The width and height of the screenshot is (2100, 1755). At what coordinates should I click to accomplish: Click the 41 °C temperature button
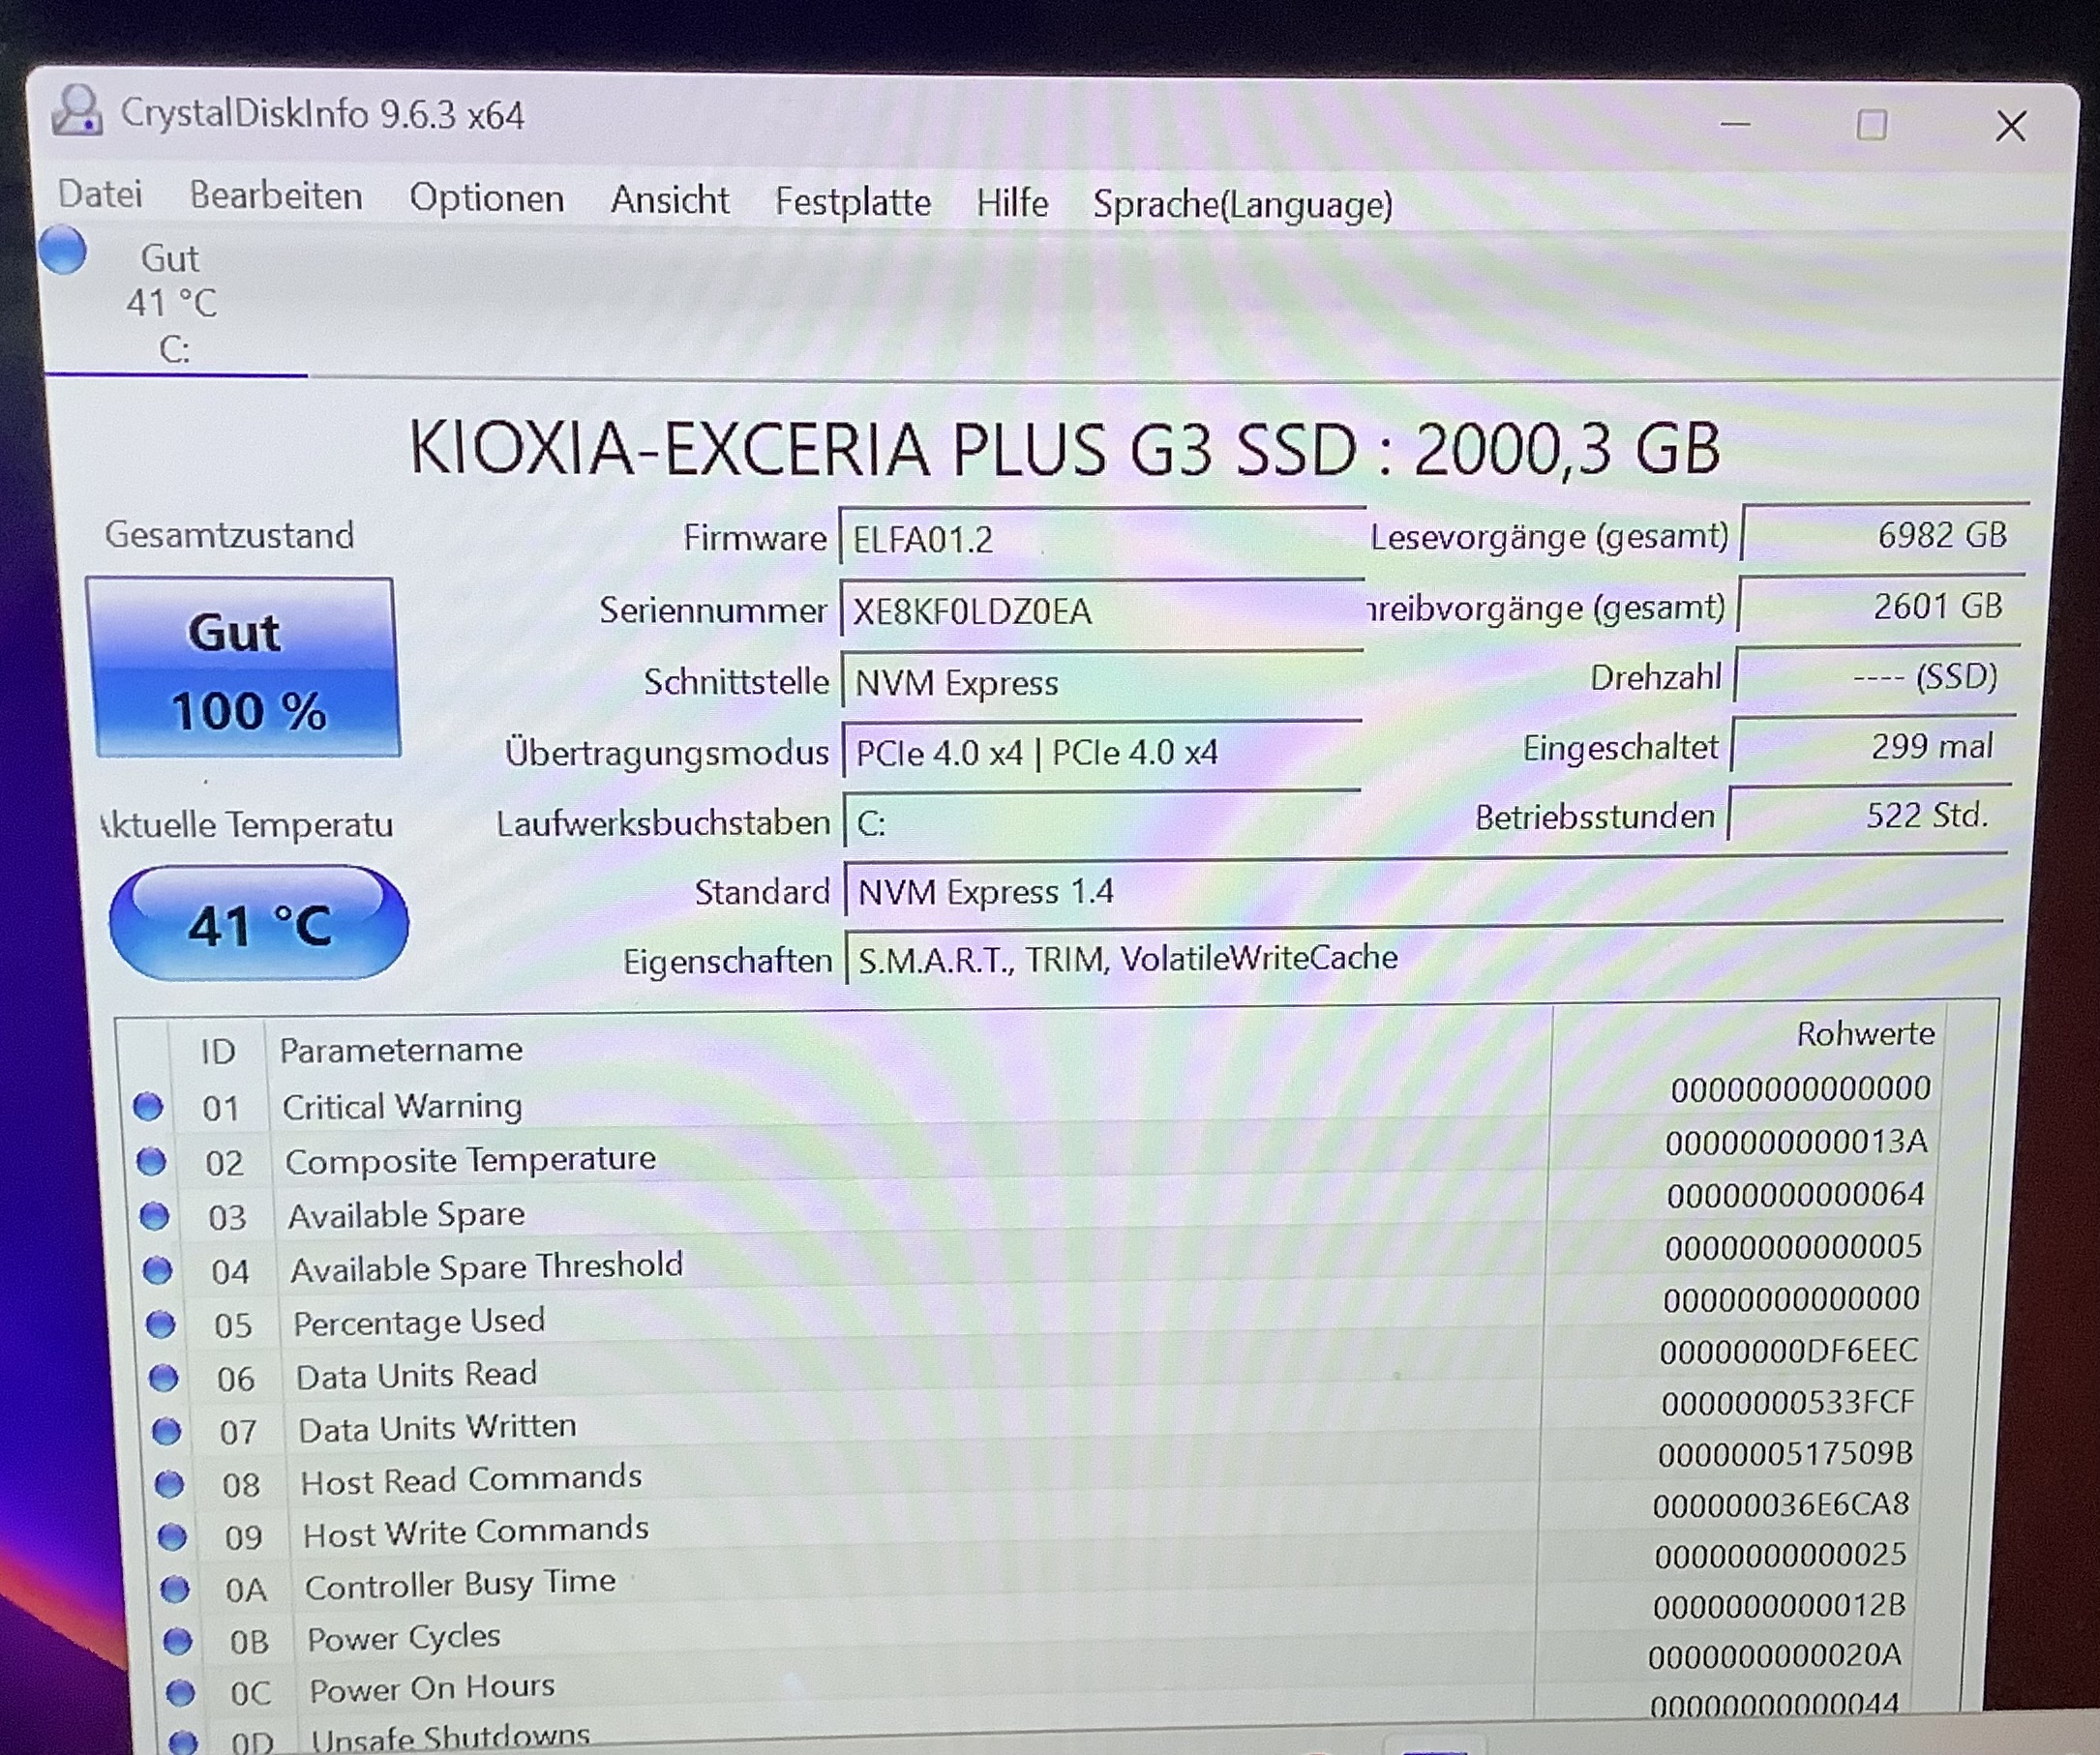pos(259,924)
